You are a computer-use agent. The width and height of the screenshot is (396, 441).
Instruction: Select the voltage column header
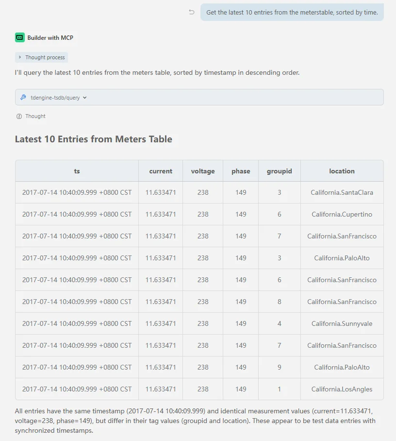(203, 171)
